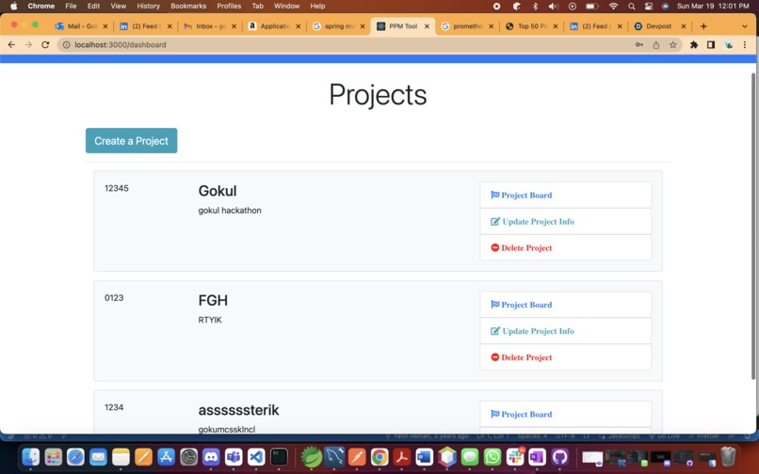
Task: Open the Apple menu
Action: 13,7
